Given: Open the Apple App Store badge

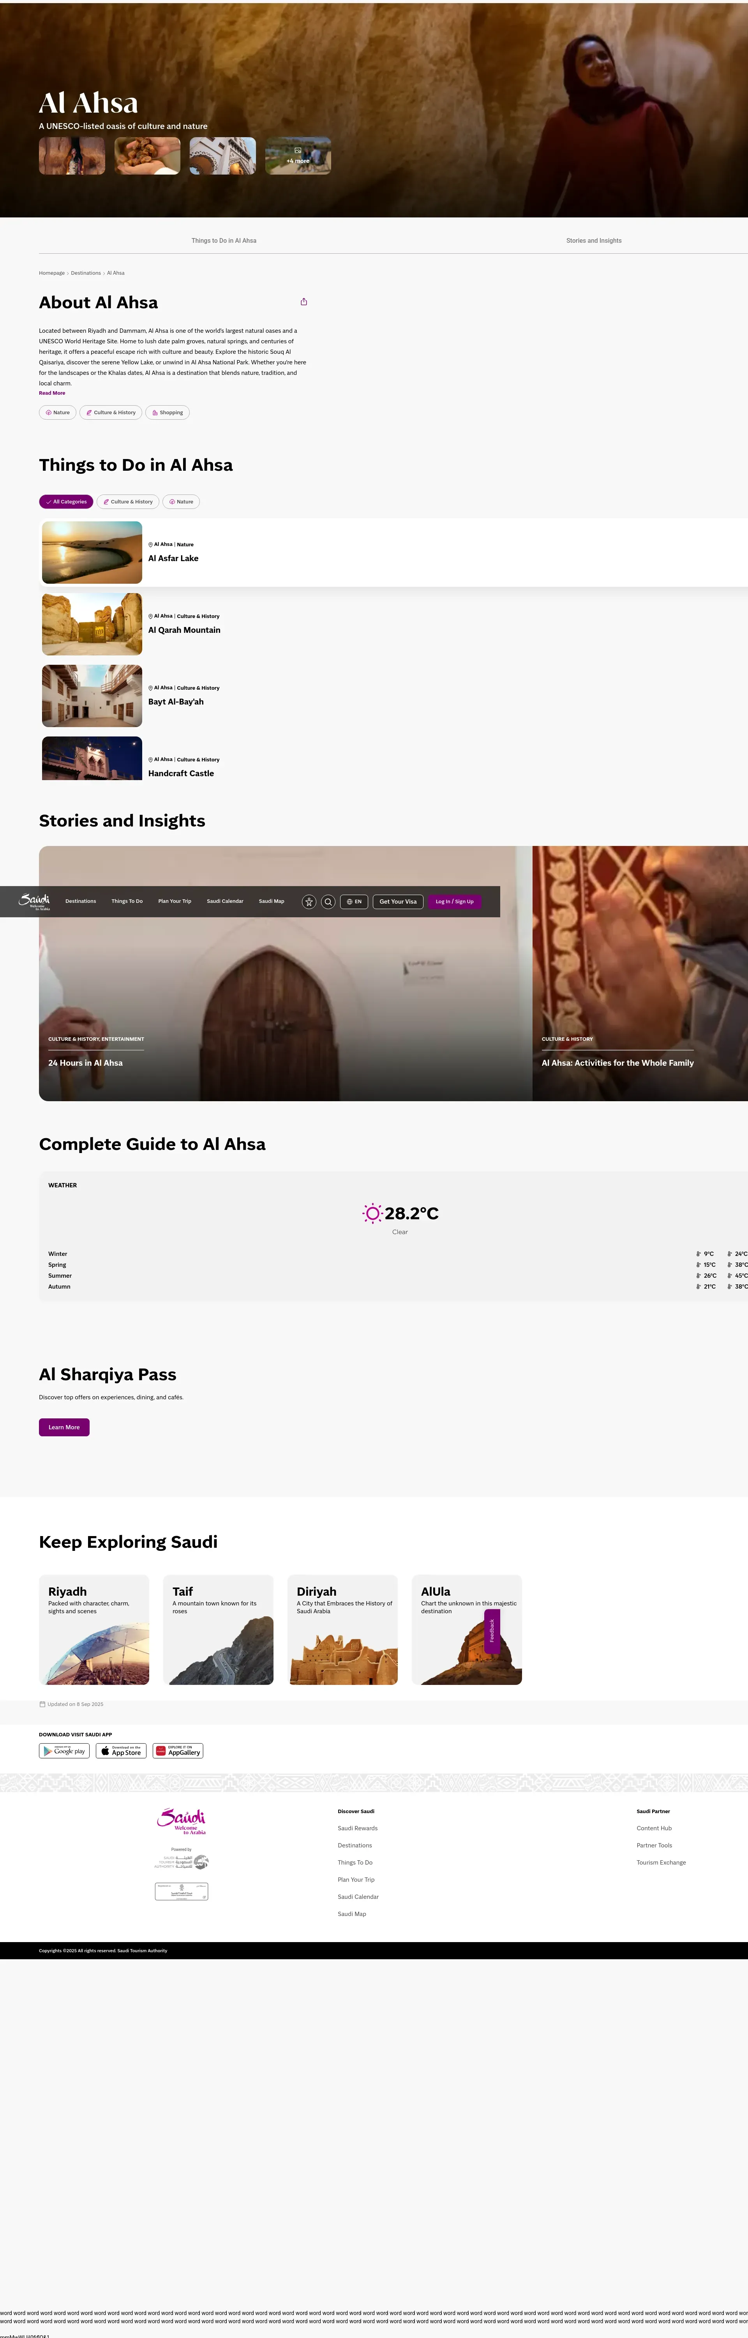Looking at the screenshot, I should coord(122,1750).
